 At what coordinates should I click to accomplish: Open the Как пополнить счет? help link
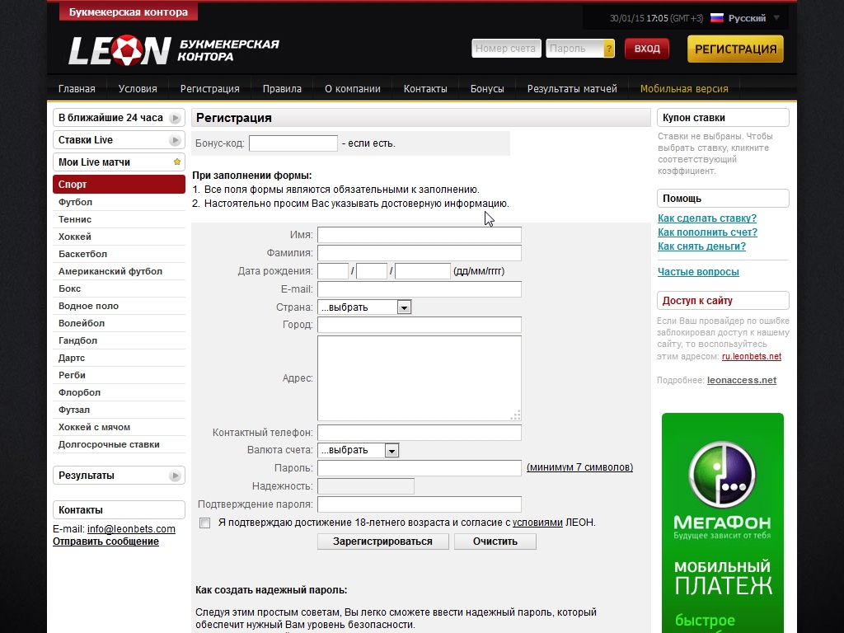click(707, 232)
